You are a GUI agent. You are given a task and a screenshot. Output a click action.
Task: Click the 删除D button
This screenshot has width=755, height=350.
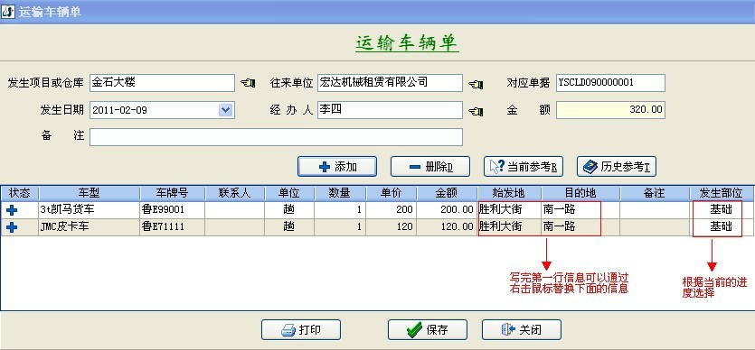(x=430, y=167)
